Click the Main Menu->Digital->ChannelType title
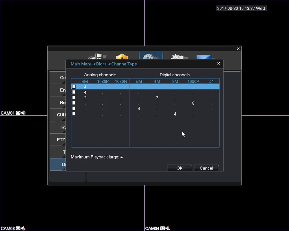Screen dimensions: 289x231 click(104, 64)
